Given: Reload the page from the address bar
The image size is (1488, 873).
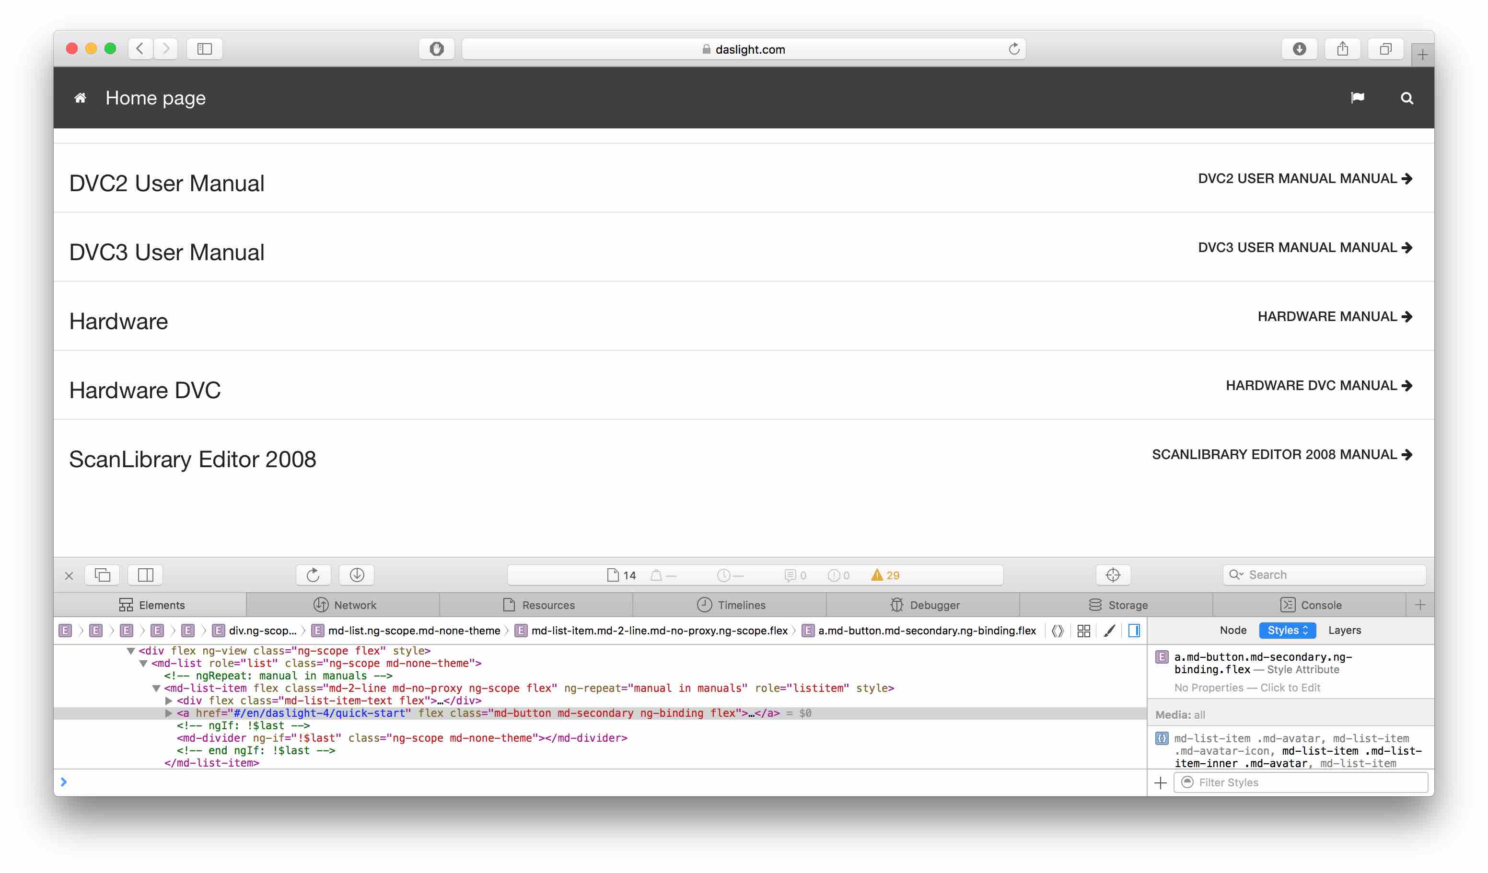Looking at the screenshot, I should pyautogui.click(x=1014, y=49).
